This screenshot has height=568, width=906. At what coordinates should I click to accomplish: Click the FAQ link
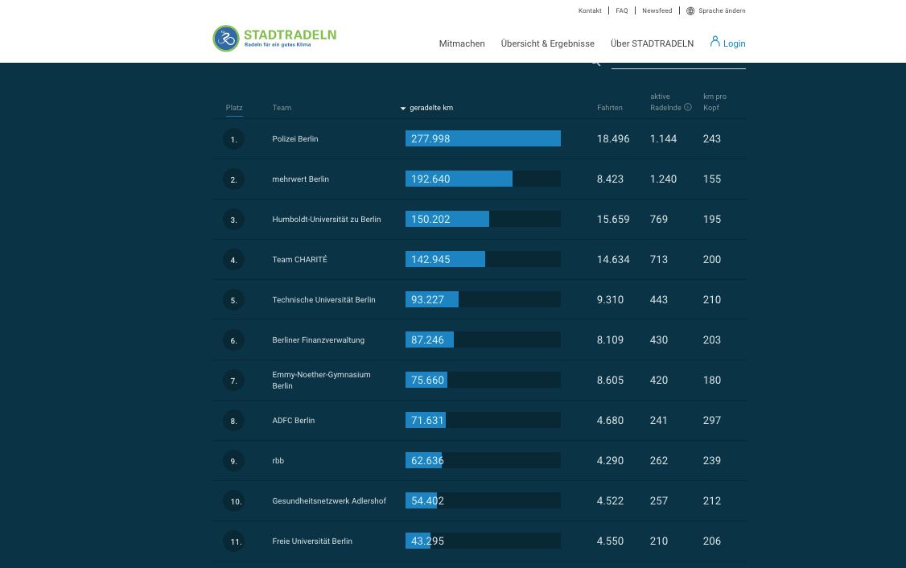622,11
